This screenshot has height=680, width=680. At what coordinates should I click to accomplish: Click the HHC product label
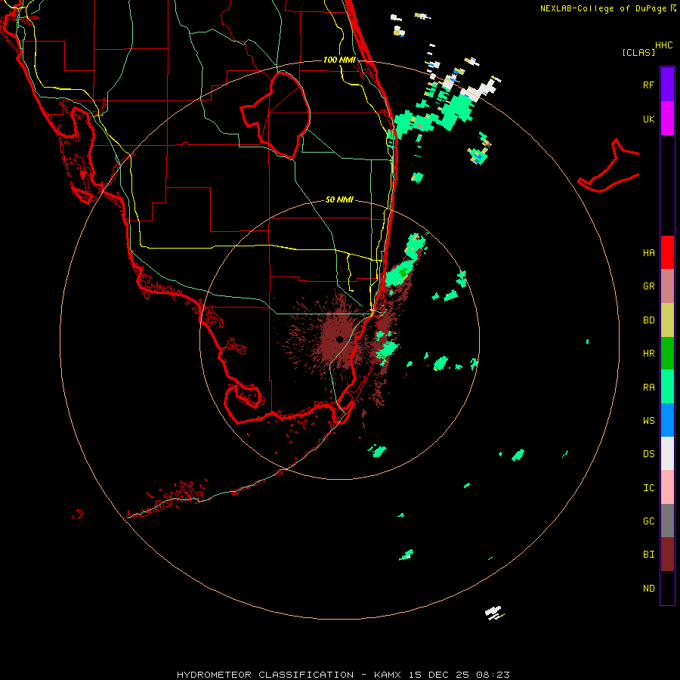coord(663,45)
